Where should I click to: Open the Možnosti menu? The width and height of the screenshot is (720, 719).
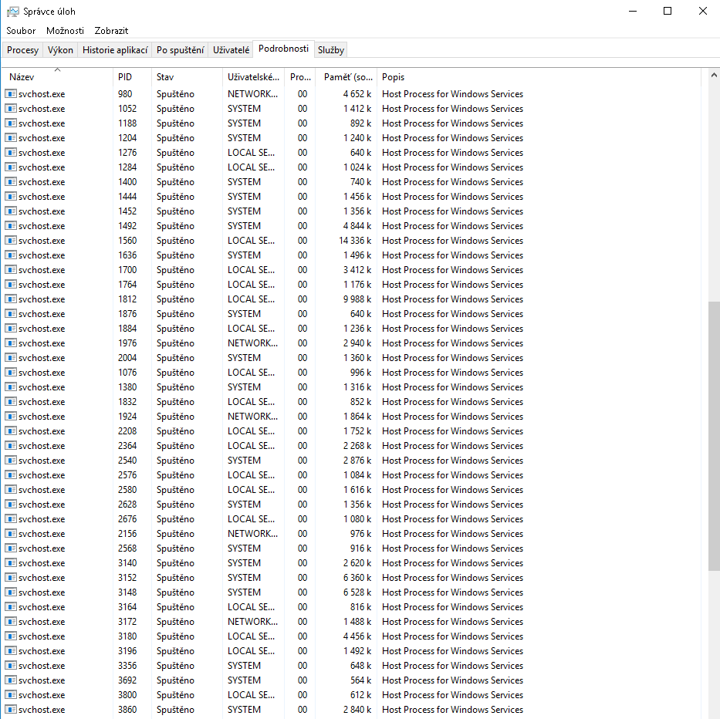[x=65, y=31]
